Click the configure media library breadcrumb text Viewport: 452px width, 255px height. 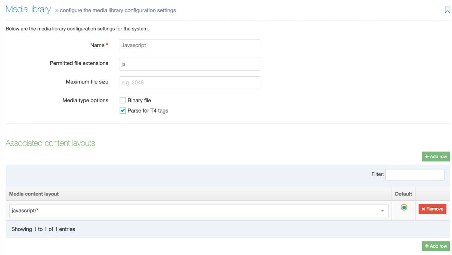point(118,10)
